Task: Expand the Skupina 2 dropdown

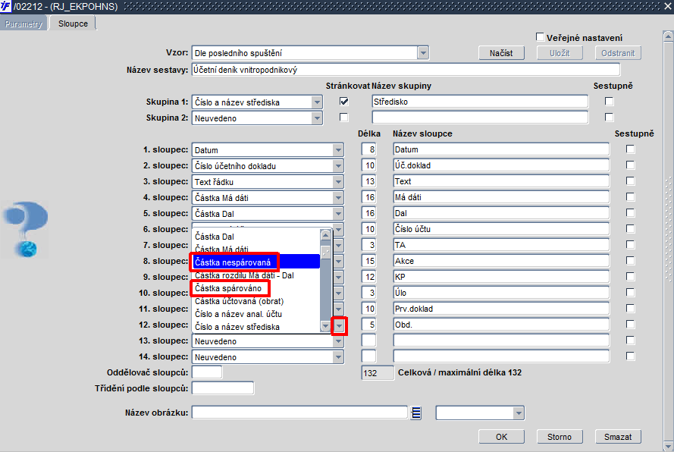Action: pos(317,118)
